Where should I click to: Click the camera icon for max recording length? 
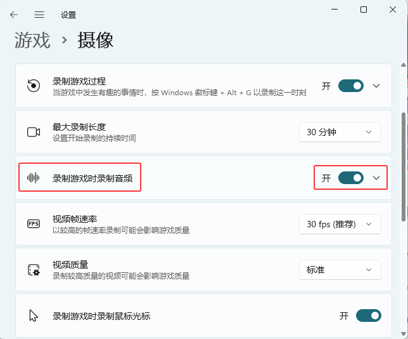click(x=34, y=132)
